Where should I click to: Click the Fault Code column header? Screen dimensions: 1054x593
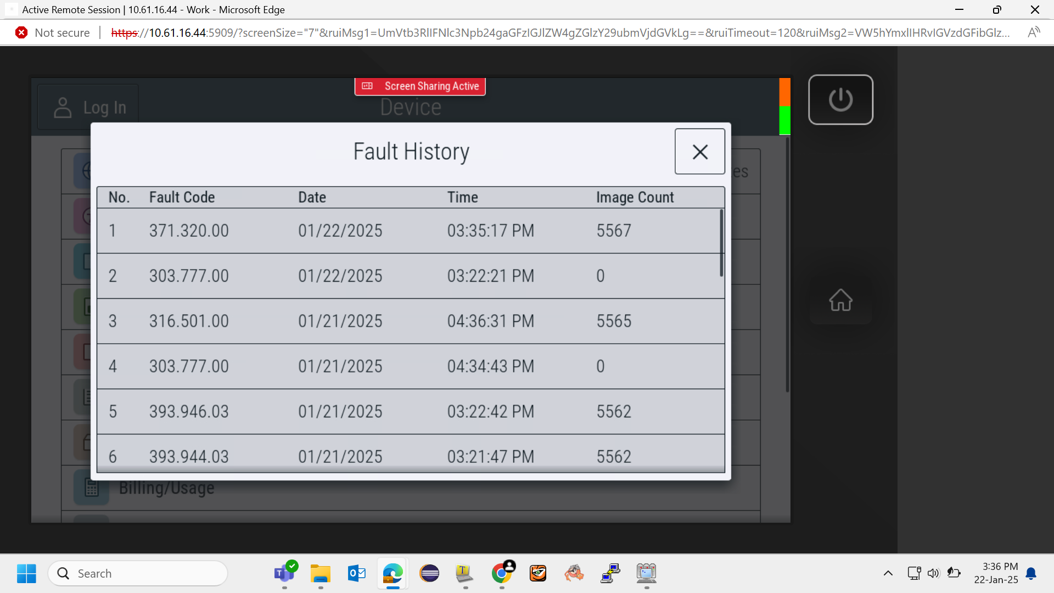[x=182, y=197]
